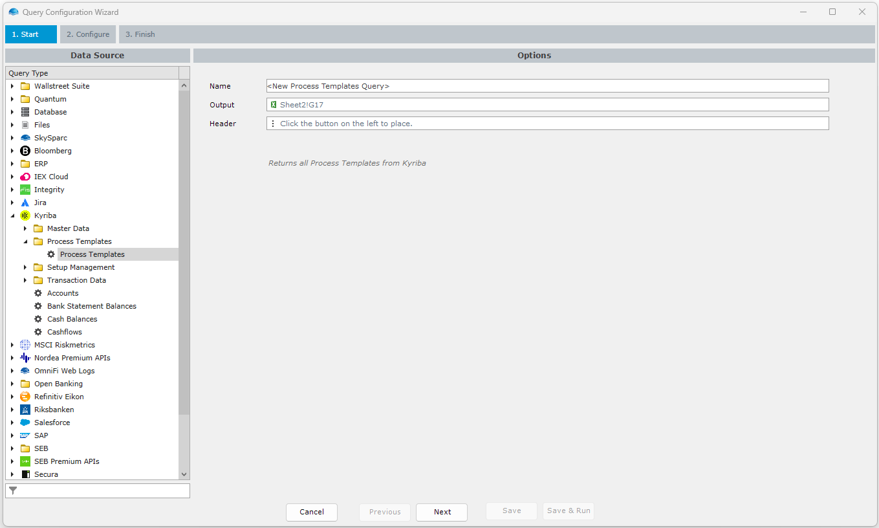This screenshot has height=528, width=879.
Task: Click the Output field showing Sheet2!G17
Action: click(x=547, y=105)
